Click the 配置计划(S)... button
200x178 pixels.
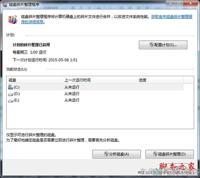coord(163,45)
